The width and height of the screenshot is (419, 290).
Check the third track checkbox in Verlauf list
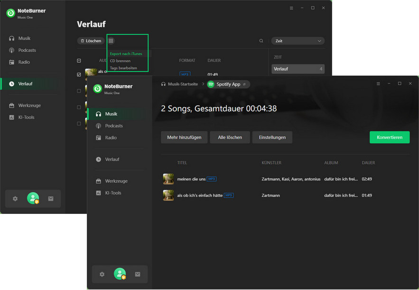[79, 107]
